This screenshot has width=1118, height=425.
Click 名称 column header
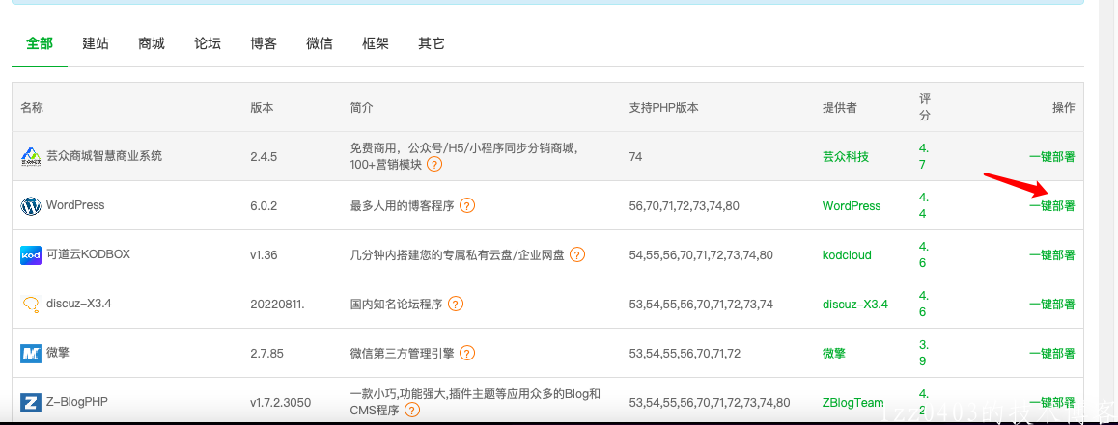pyautogui.click(x=32, y=108)
